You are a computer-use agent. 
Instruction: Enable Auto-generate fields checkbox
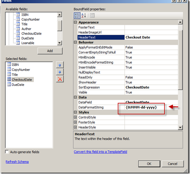pyautogui.click(x=7, y=152)
